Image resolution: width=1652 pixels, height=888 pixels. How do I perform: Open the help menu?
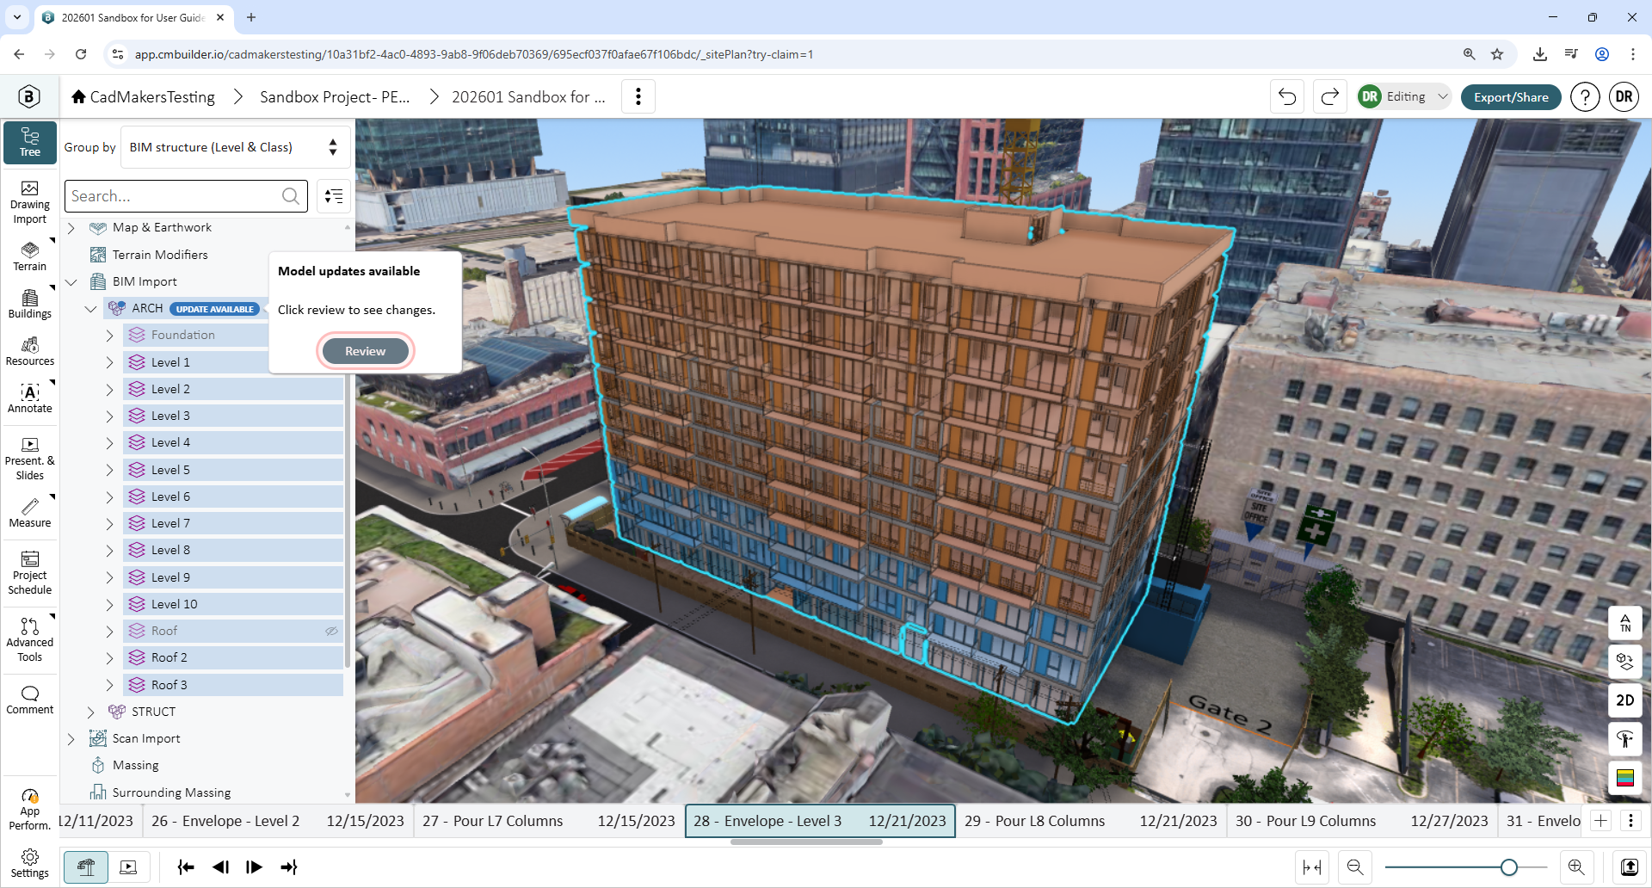click(x=1585, y=96)
